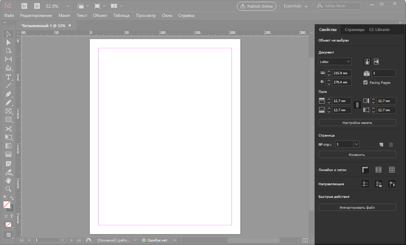The height and width of the screenshot is (245, 406).
Task: Toggle the Facing Pages checkbox
Action: [365, 82]
